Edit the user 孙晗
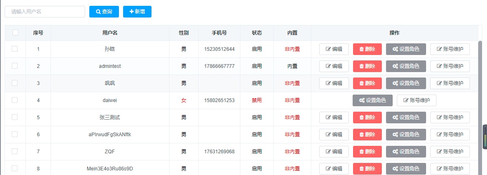 click(x=334, y=49)
